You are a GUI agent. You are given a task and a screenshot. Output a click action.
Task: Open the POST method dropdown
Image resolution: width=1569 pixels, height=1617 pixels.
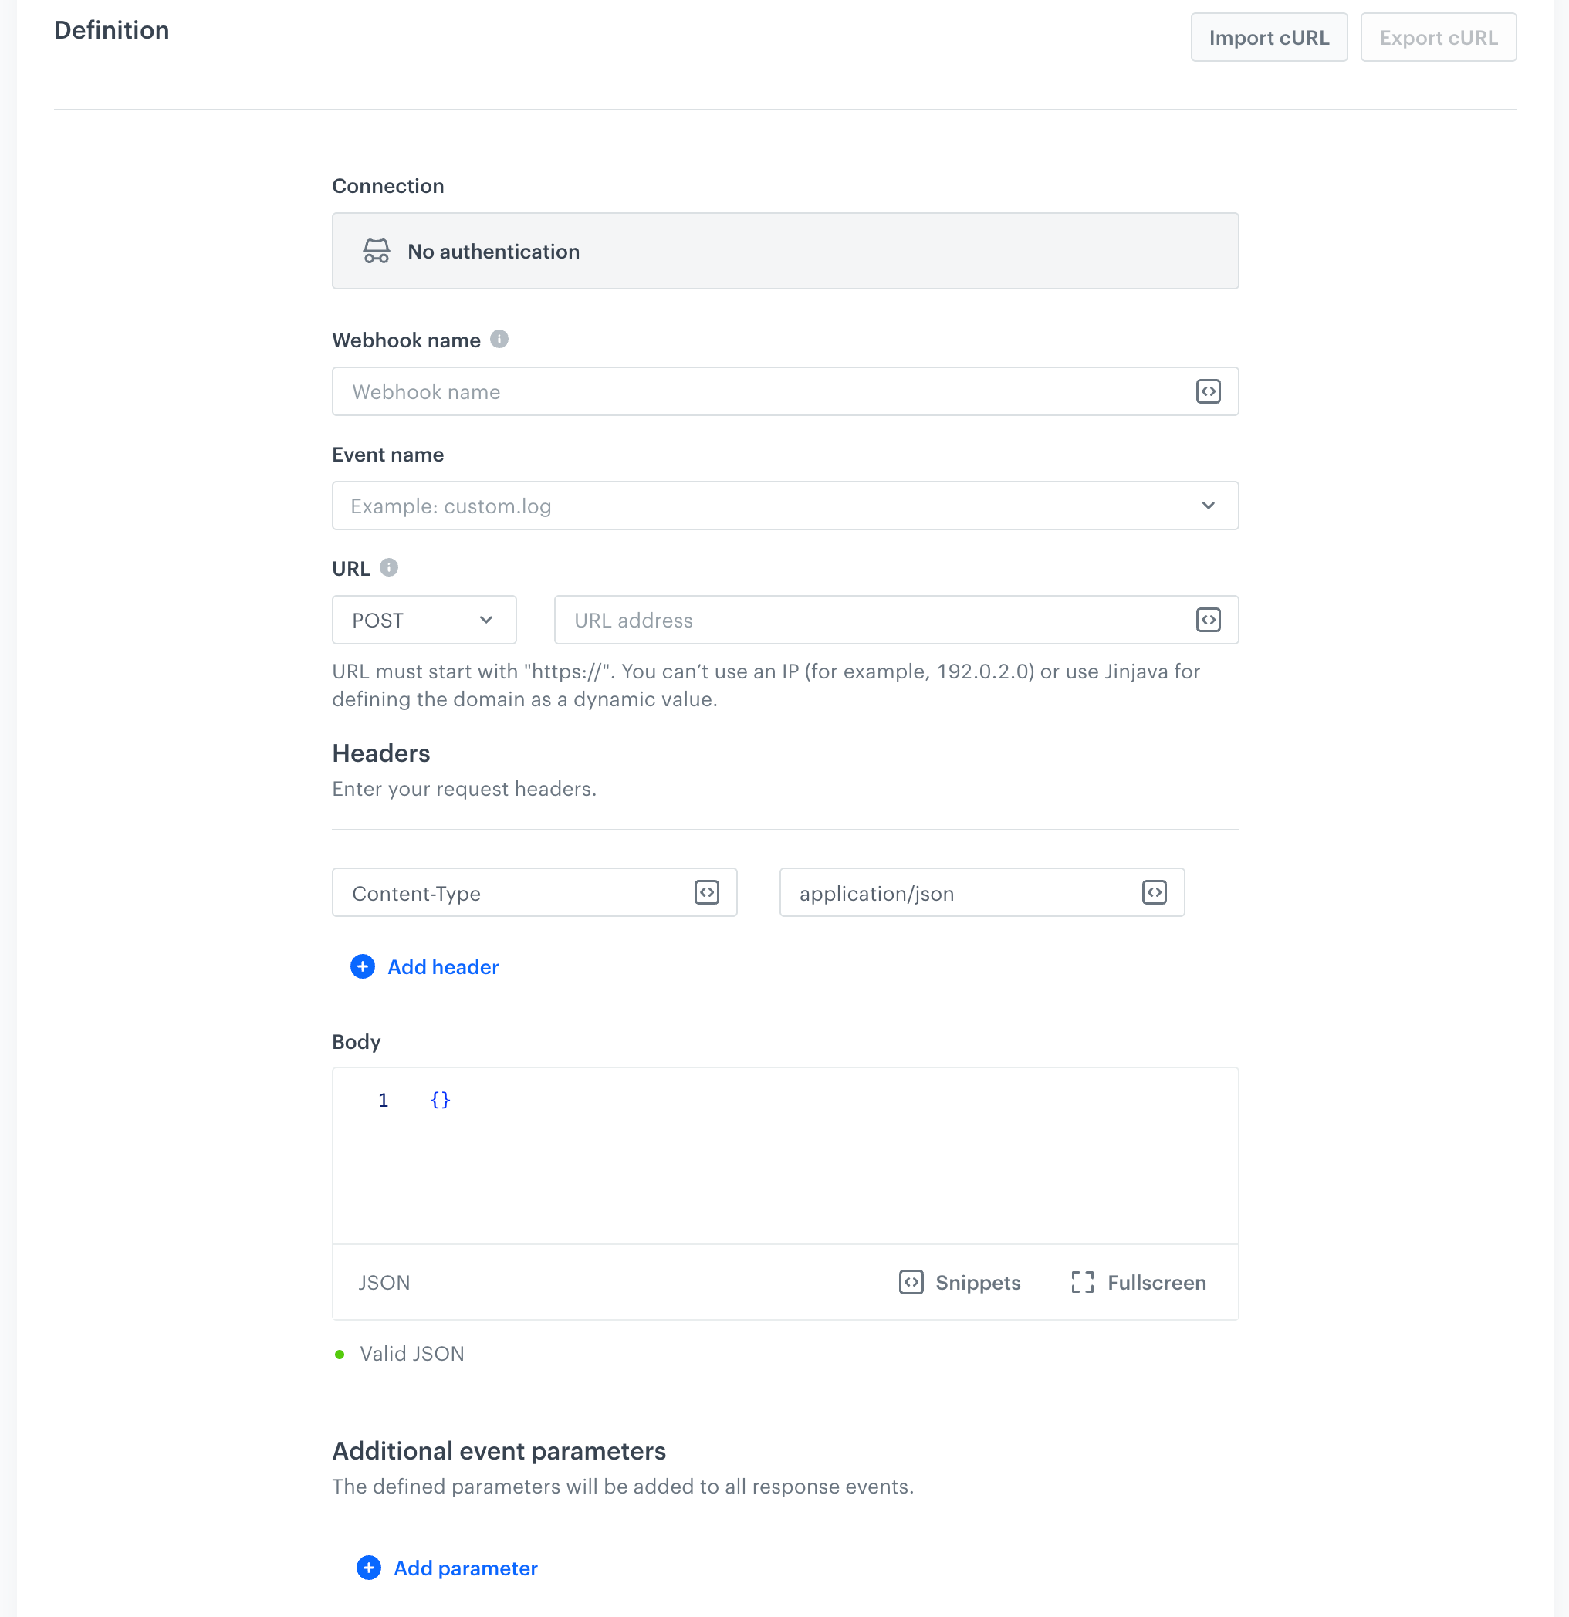(x=424, y=620)
